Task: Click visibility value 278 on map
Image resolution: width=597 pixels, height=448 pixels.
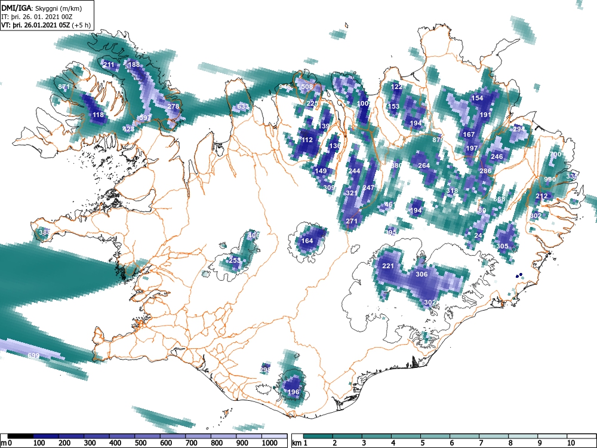Action: click(x=173, y=106)
